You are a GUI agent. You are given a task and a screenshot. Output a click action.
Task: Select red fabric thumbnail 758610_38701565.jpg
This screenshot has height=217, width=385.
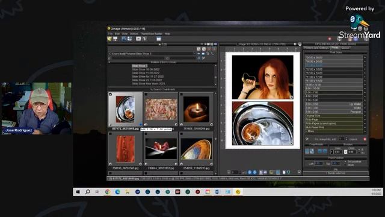pos(125,149)
